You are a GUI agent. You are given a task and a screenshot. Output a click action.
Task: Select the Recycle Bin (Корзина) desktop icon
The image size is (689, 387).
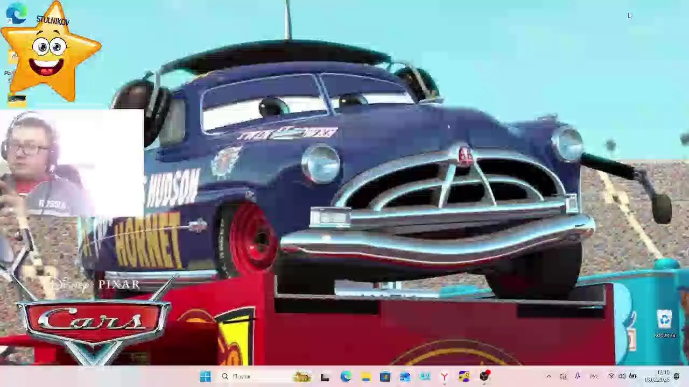click(665, 324)
